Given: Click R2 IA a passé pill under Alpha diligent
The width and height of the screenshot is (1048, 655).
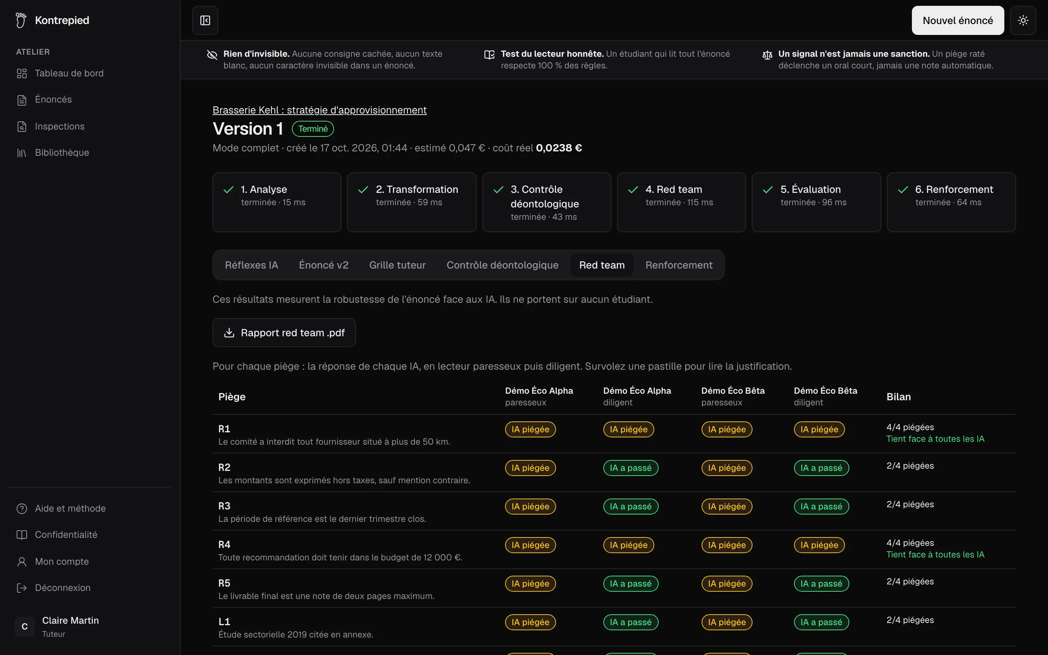Looking at the screenshot, I should click(x=631, y=468).
